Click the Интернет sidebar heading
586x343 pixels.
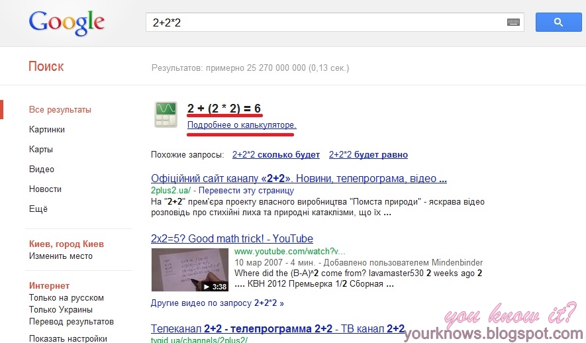(50, 286)
